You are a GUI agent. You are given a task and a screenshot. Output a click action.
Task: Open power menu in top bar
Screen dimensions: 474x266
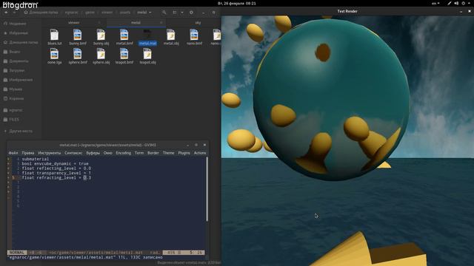(464, 3)
